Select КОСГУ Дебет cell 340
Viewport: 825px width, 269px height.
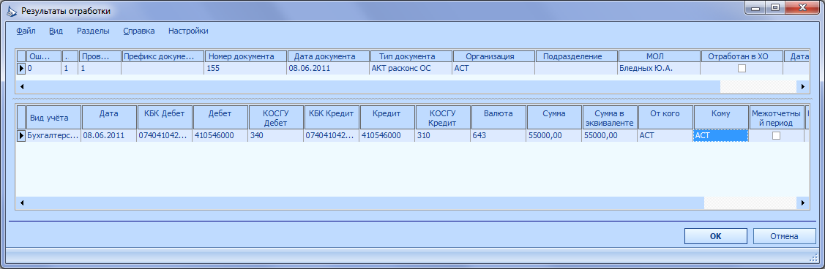point(276,135)
